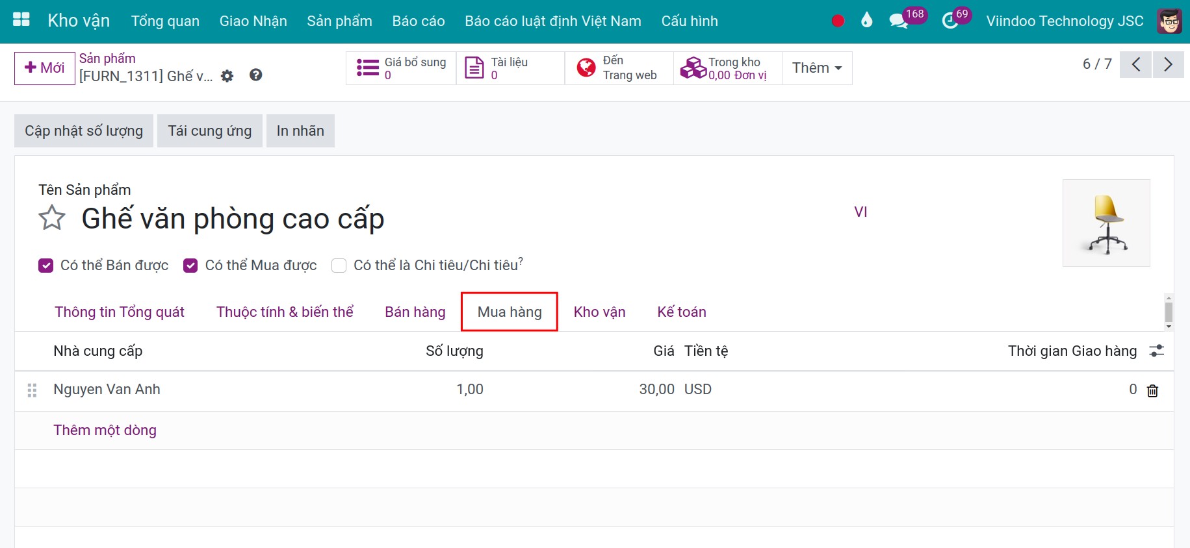Viewport: 1190px width, 548px height.
Task: Open column settings adjust icon in supplier table
Action: 1156,351
